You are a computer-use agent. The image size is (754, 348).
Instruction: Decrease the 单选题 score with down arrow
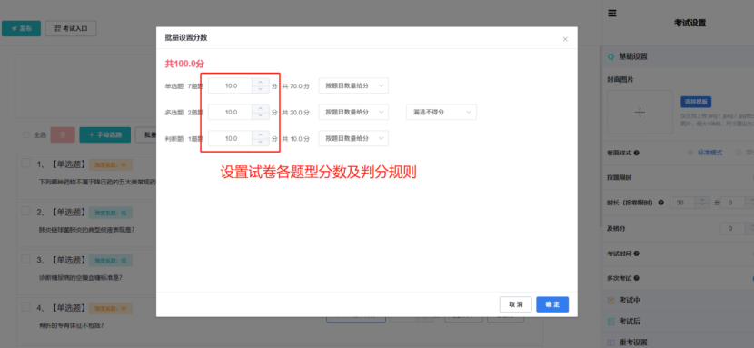pyautogui.click(x=260, y=89)
